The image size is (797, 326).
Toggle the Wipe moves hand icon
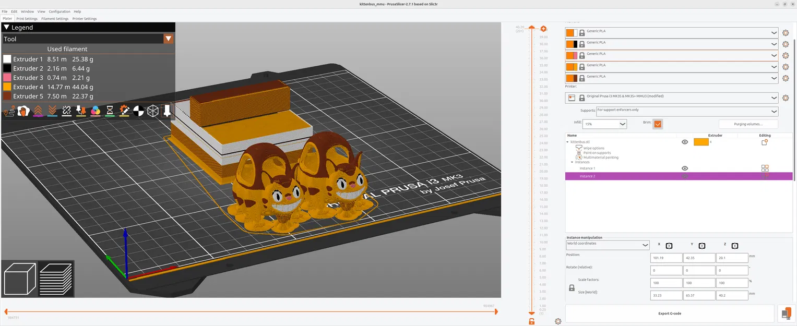pyautogui.click(x=23, y=111)
